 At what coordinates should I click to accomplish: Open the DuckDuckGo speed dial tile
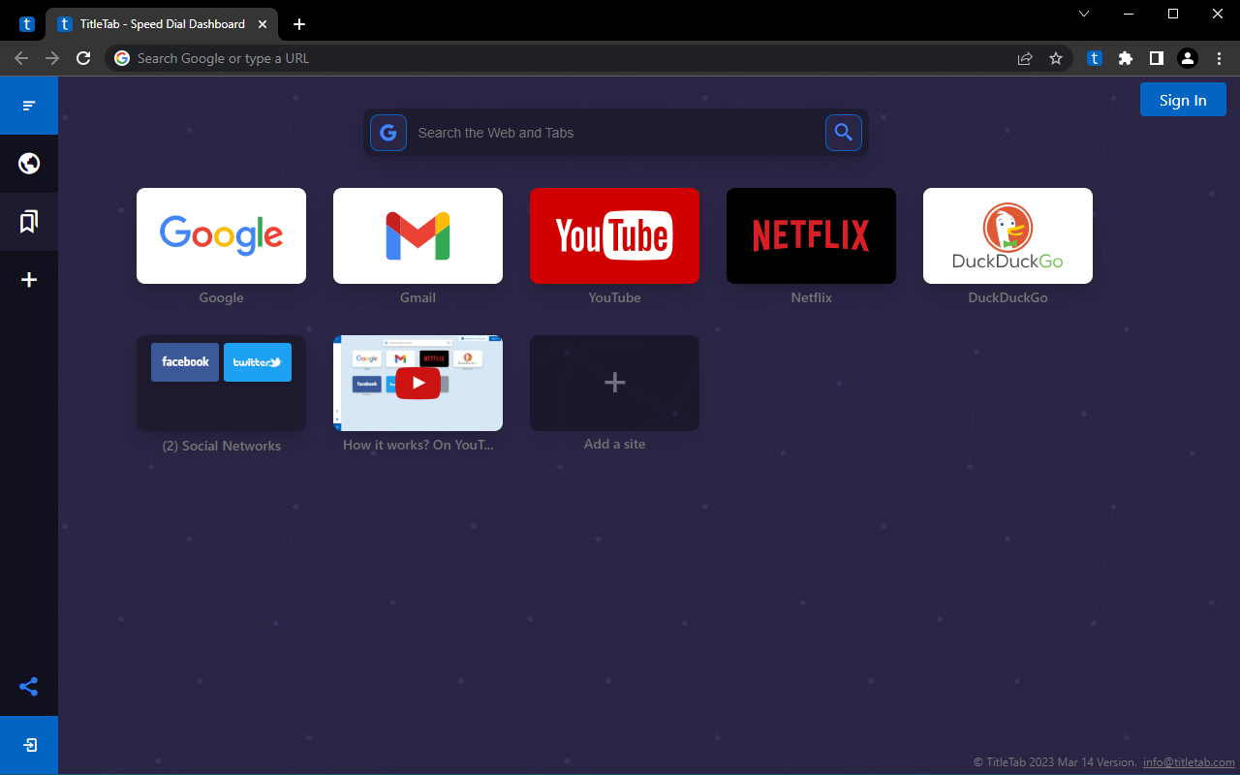1007,235
